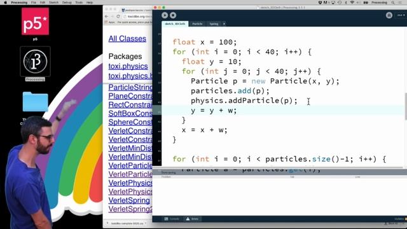407x229 pixels.
Task: Run the sketch with the play button
Action: pyautogui.click(x=165, y=15)
